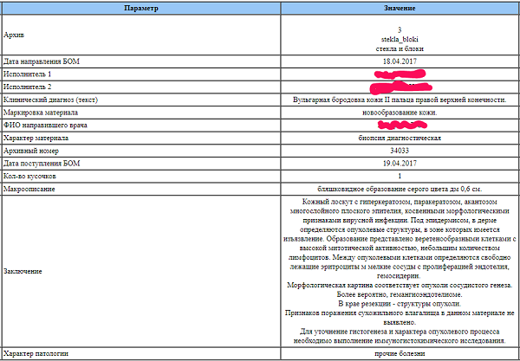The image size is (520, 361).
Task: Select the "Дата направления БОМ" label
Action: (42, 61)
